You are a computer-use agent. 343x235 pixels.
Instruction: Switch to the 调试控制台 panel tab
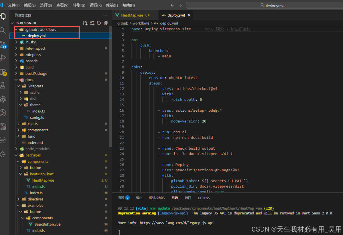pos(157,198)
